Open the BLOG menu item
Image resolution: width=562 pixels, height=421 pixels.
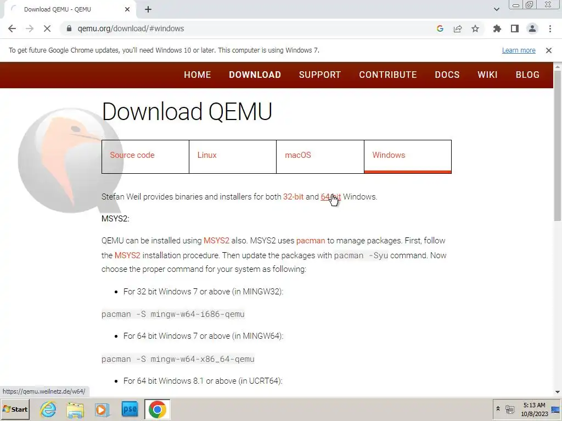527,75
